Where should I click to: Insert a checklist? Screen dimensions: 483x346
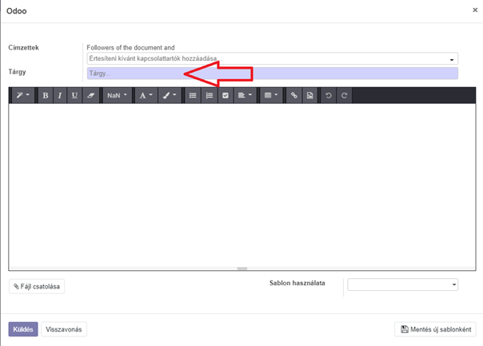point(226,95)
